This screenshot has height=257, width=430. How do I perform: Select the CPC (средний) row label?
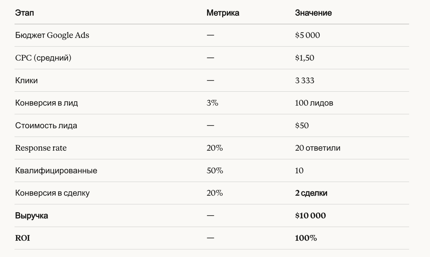43,58
